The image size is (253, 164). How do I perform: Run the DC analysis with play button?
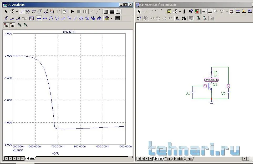click(72, 12)
